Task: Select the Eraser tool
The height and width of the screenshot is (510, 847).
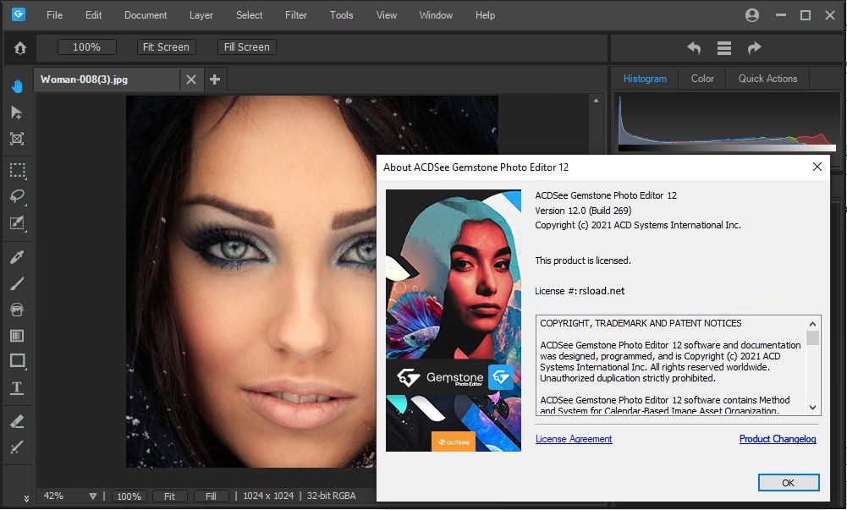Action: (17, 421)
